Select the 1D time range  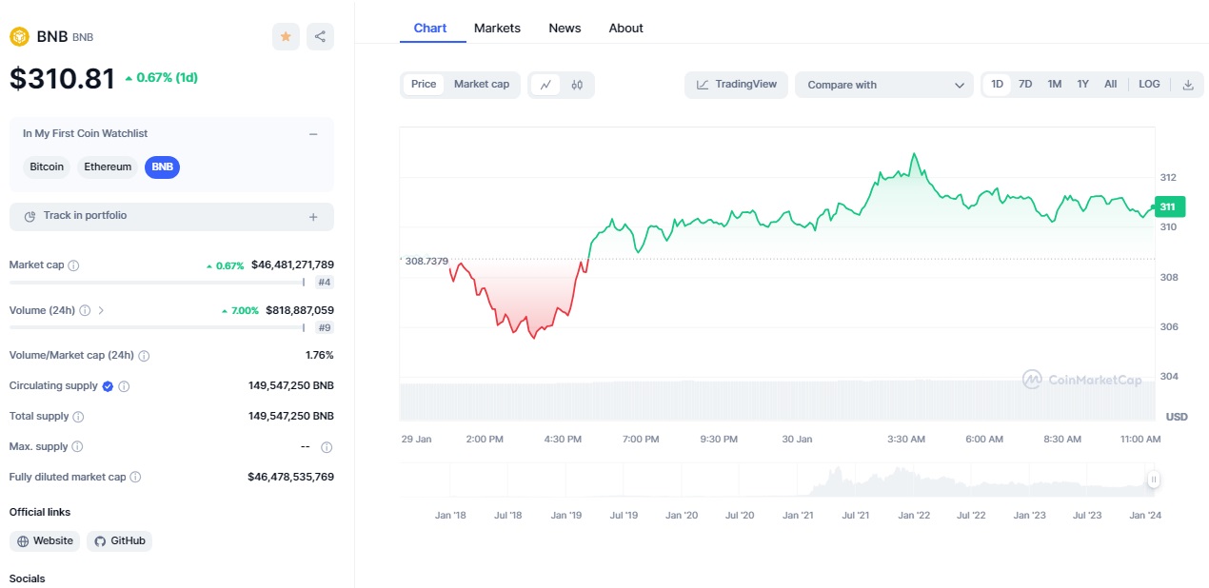pos(998,85)
